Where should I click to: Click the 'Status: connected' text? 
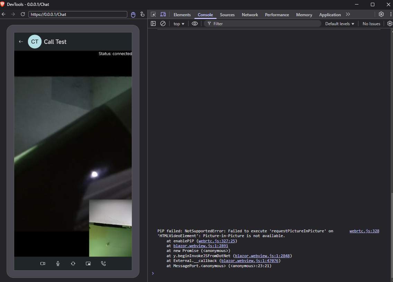click(x=115, y=54)
